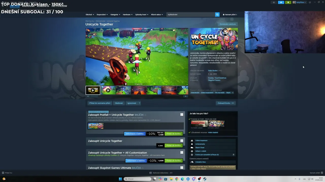Click the screenshots strip scrollbar
The height and width of the screenshot is (182, 325).
pyautogui.click(x=137, y=96)
